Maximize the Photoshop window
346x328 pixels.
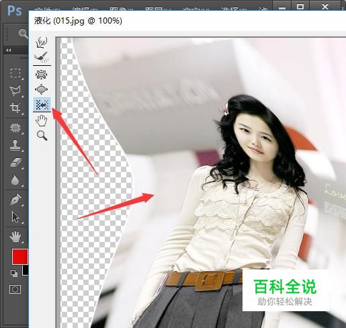[300, 7]
